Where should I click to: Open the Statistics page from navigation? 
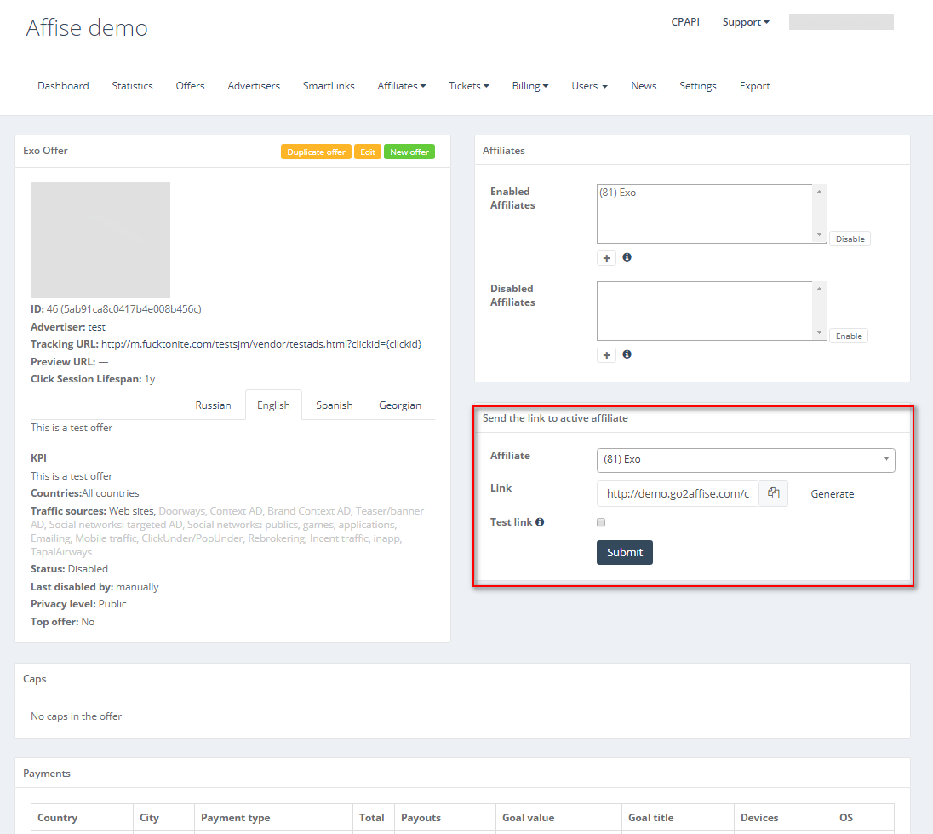click(132, 86)
